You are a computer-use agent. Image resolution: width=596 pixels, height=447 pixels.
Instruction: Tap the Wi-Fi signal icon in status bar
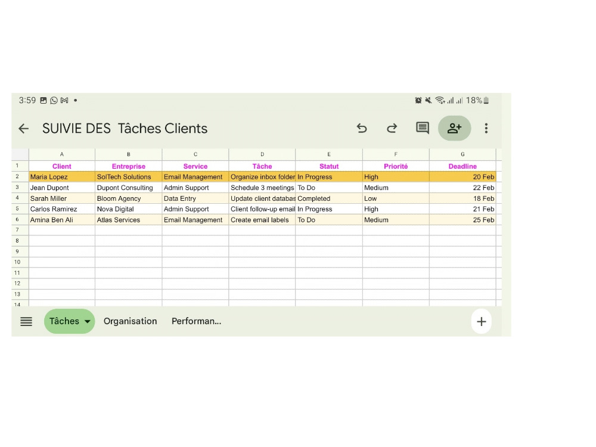point(440,100)
